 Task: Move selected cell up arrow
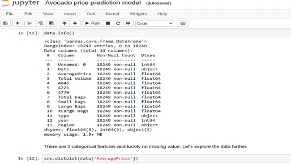click(x=64, y=23)
